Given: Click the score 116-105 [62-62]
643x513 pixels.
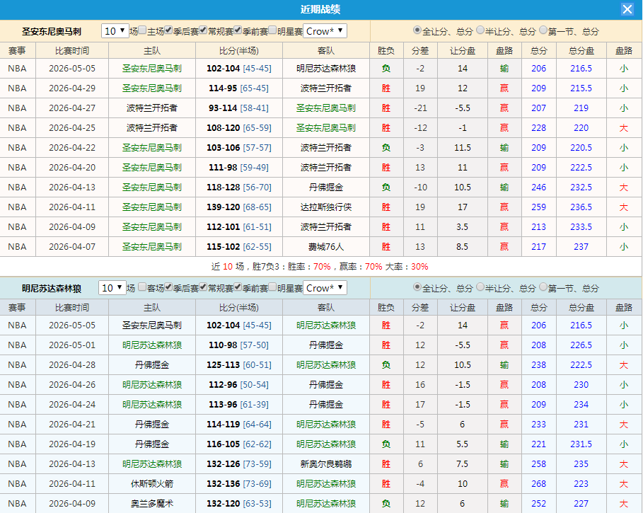Looking at the screenshot, I should pos(238,444).
